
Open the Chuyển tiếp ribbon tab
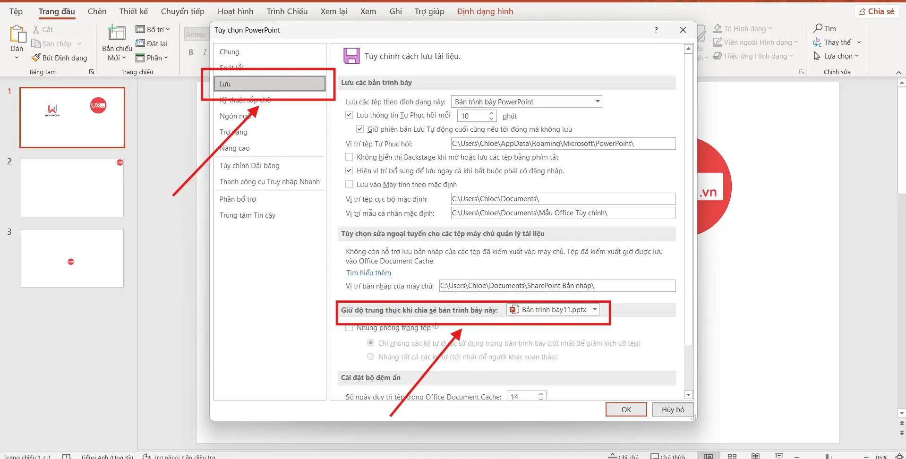(183, 11)
